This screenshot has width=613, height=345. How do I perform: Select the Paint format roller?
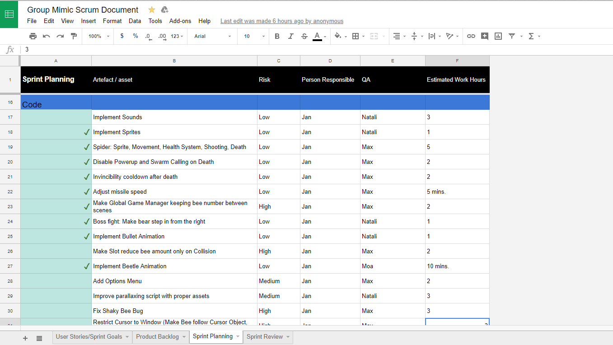click(74, 36)
